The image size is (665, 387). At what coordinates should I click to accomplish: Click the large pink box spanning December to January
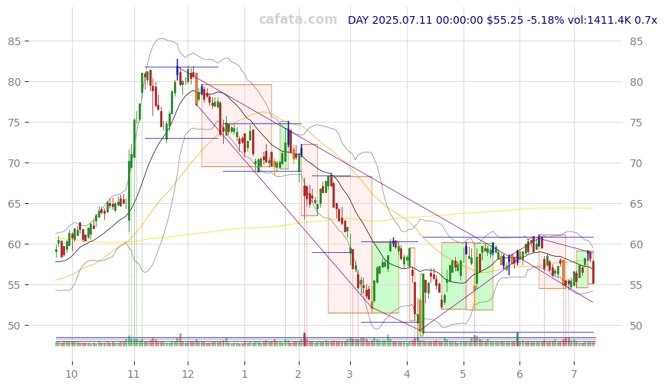point(237,126)
